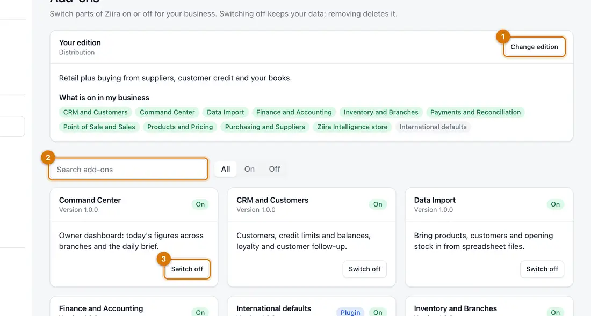Click the Version 1.0.0 text under Command Center
Viewport: 591px width, 316px height.
click(x=78, y=210)
